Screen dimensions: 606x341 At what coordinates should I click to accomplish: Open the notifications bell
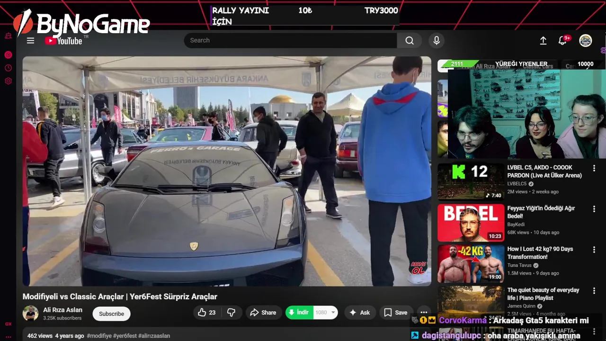(562, 41)
